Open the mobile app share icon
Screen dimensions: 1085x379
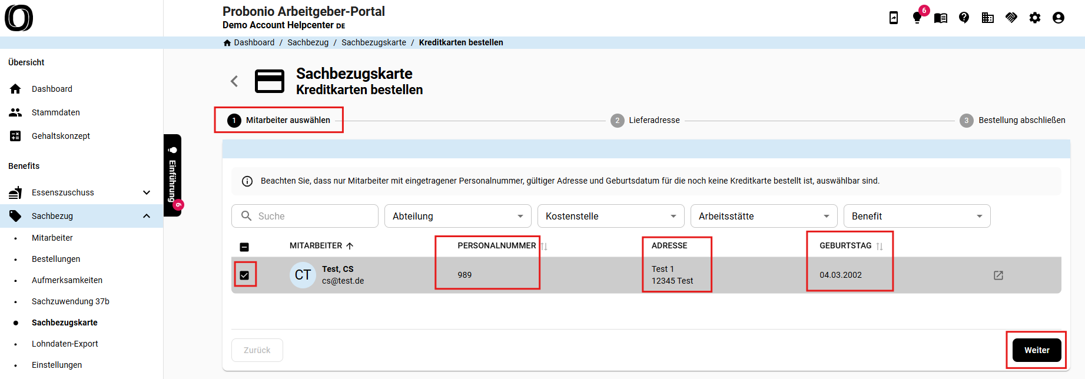tap(894, 18)
